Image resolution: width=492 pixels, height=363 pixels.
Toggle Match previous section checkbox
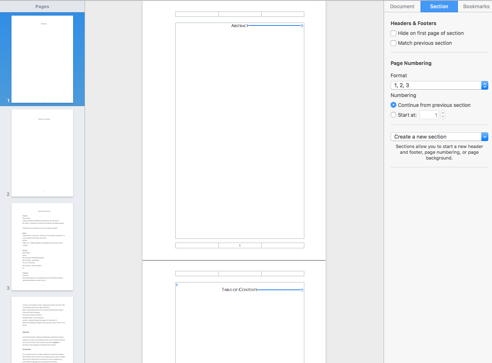point(393,43)
